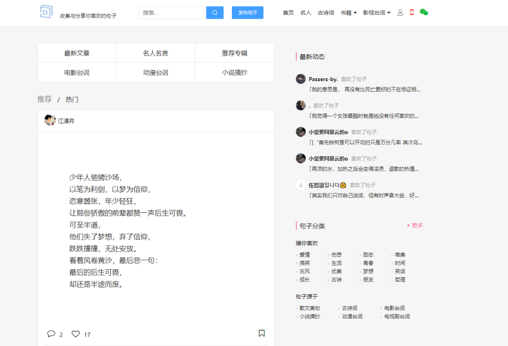Image resolution: width=508 pixels, height=346 pixels.
Task: Bookmark the post with the bookmark icon
Action: tap(262, 333)
